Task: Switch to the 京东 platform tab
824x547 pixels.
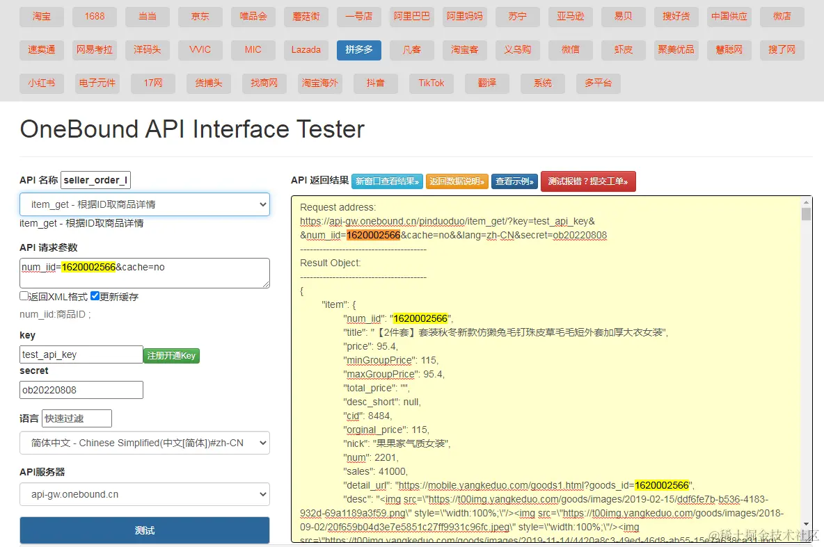Action: click(200, 17)
